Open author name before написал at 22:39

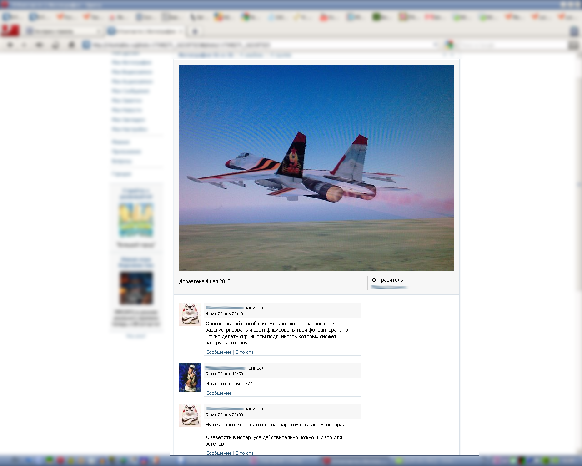point(225,409)
